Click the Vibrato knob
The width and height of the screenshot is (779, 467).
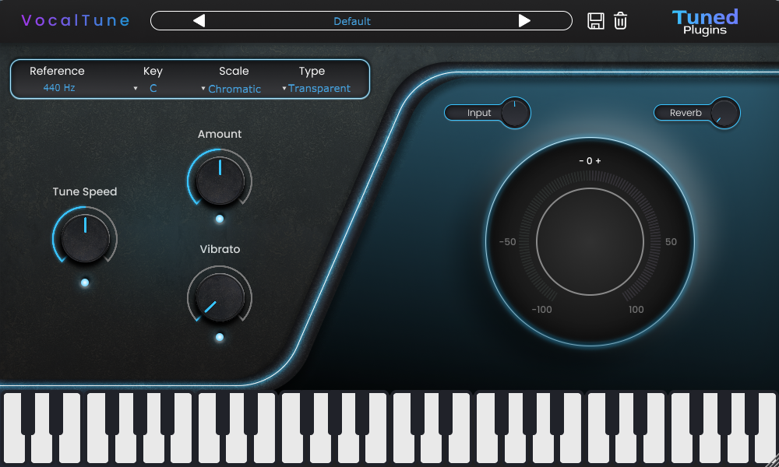click(220, 297)
